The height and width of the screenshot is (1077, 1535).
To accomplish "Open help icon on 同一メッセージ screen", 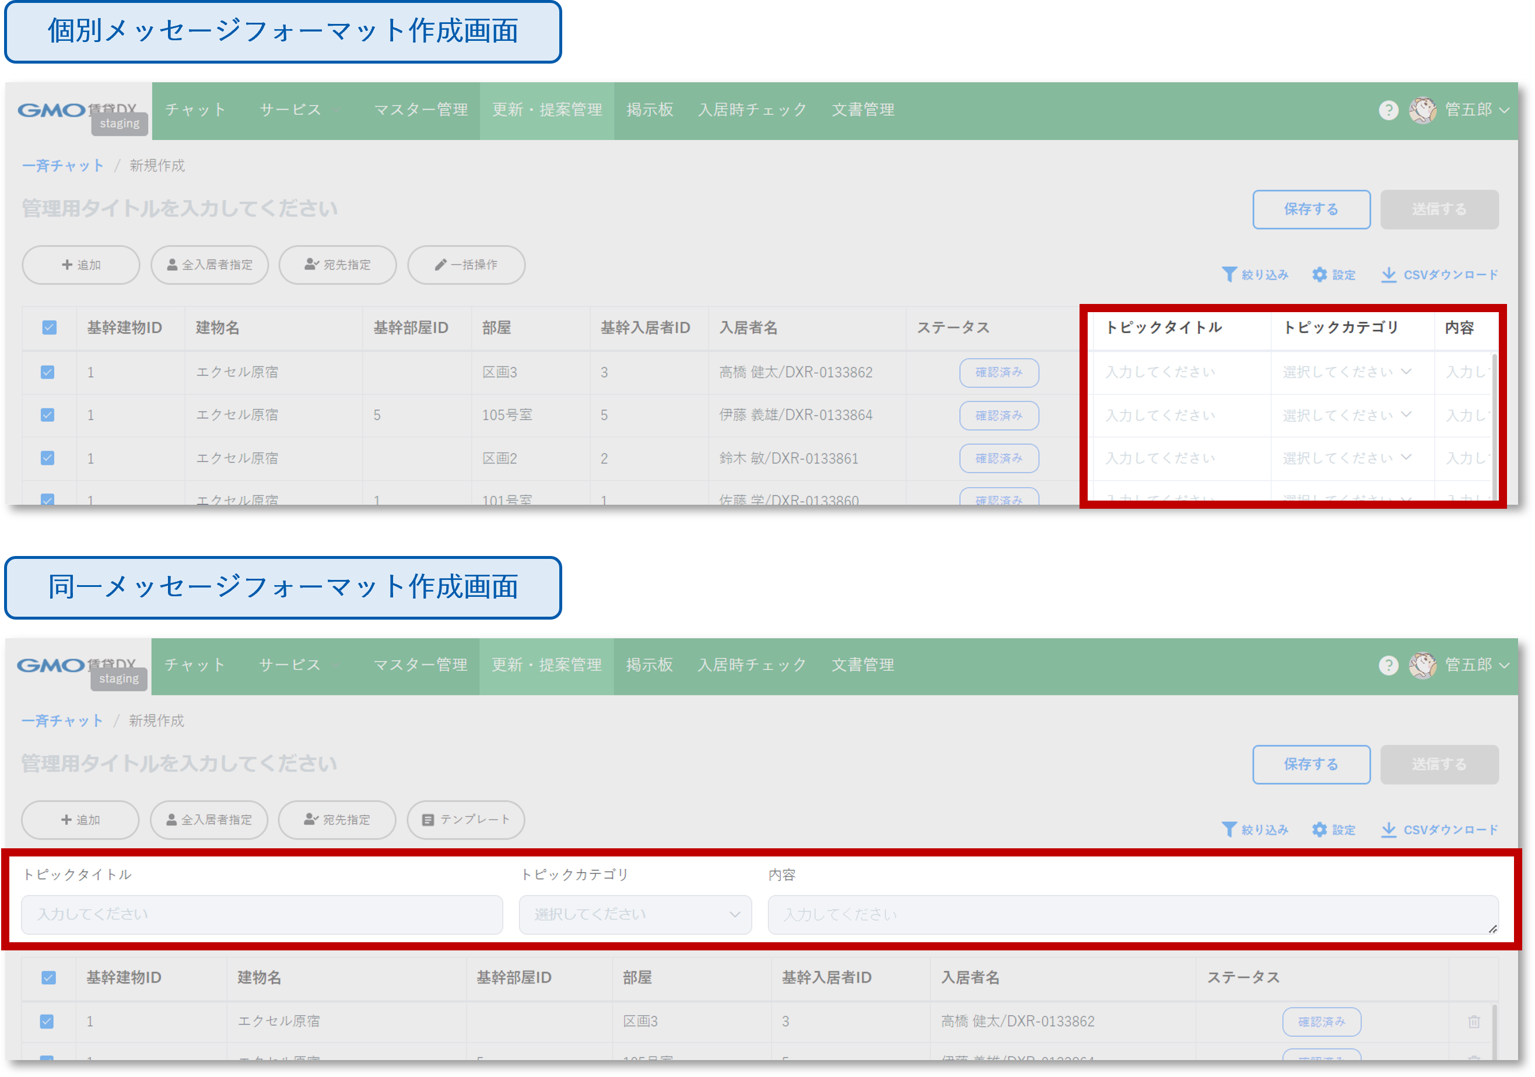I will click(x=1388, y=666).
